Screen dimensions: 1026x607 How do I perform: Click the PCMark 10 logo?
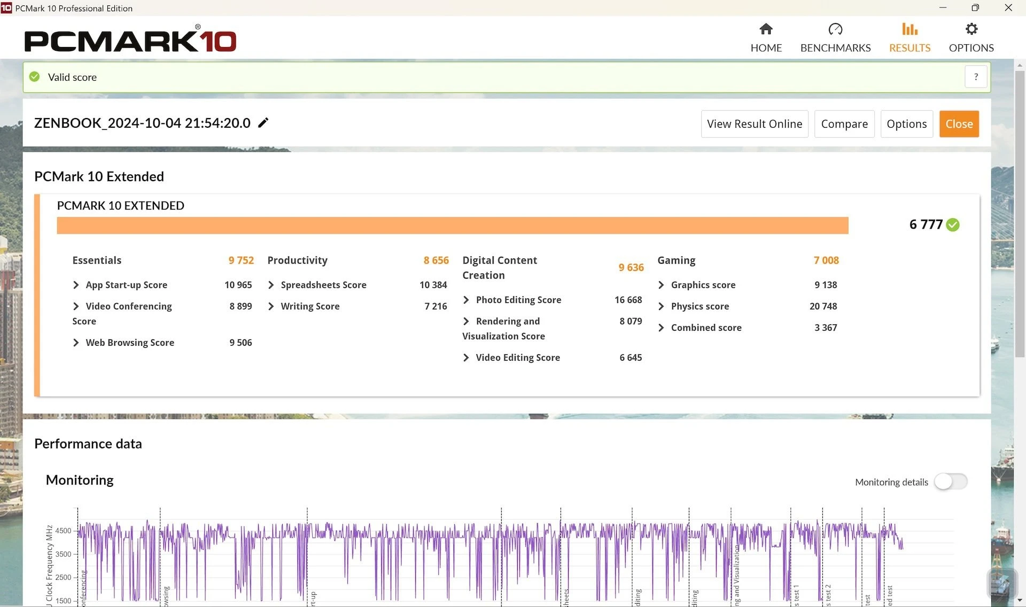[130, 39]
